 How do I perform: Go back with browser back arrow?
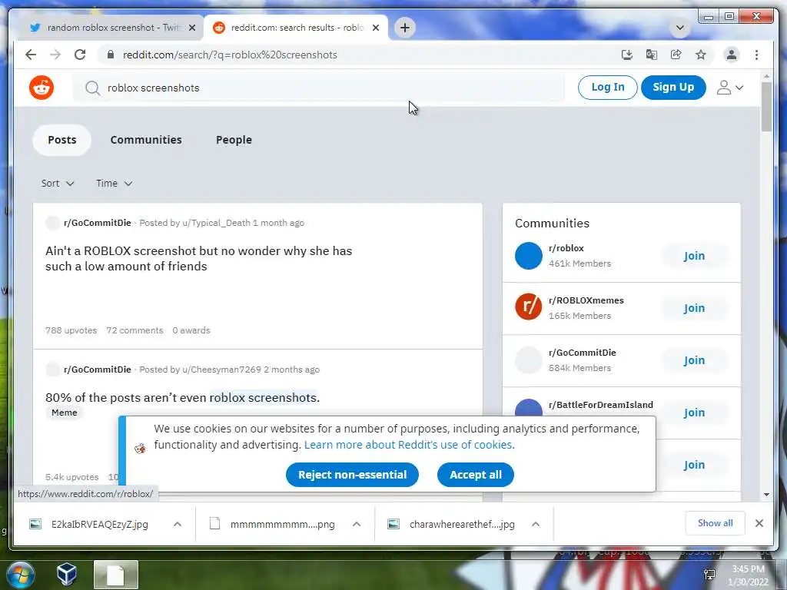click(x=31, y=55)
